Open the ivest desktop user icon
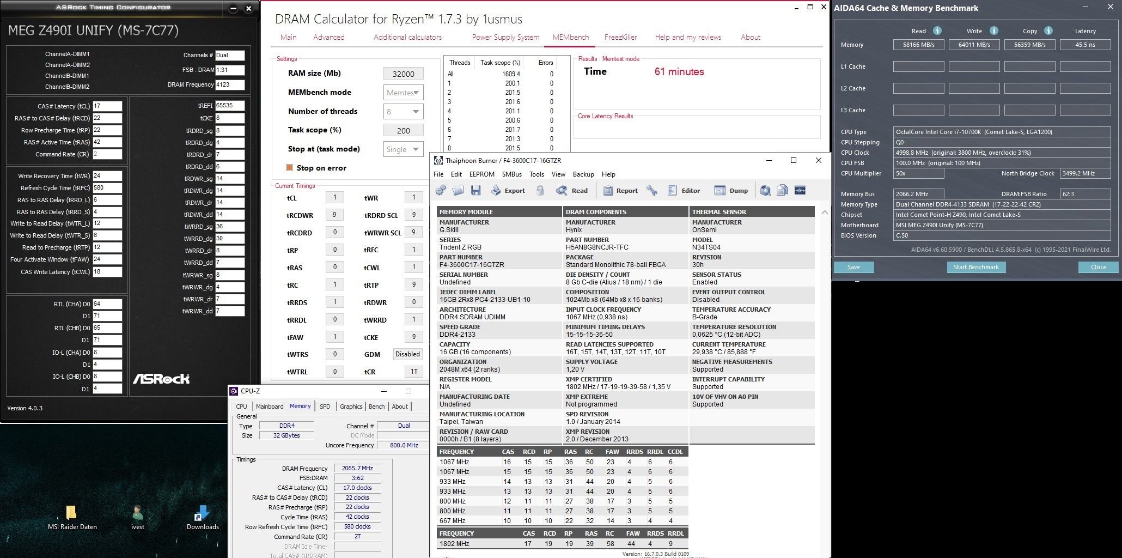 tap(137, 518)
